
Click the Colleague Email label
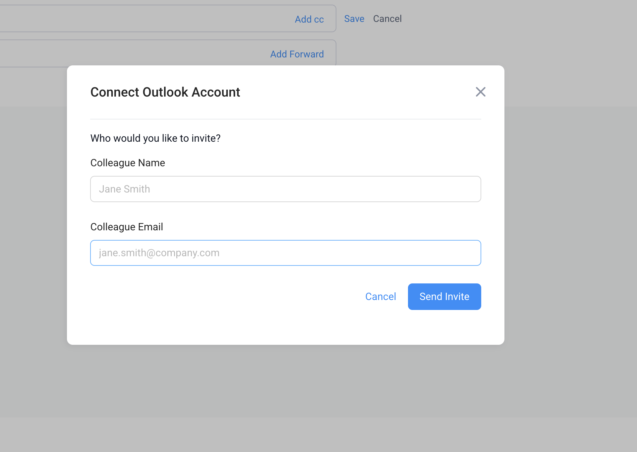pos(127,227)
